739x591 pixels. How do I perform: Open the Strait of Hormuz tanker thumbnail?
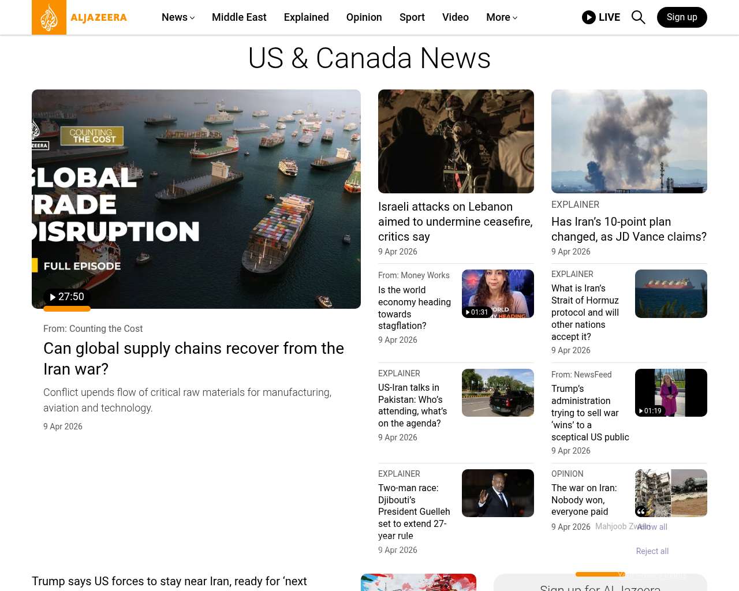coord(671,294)
